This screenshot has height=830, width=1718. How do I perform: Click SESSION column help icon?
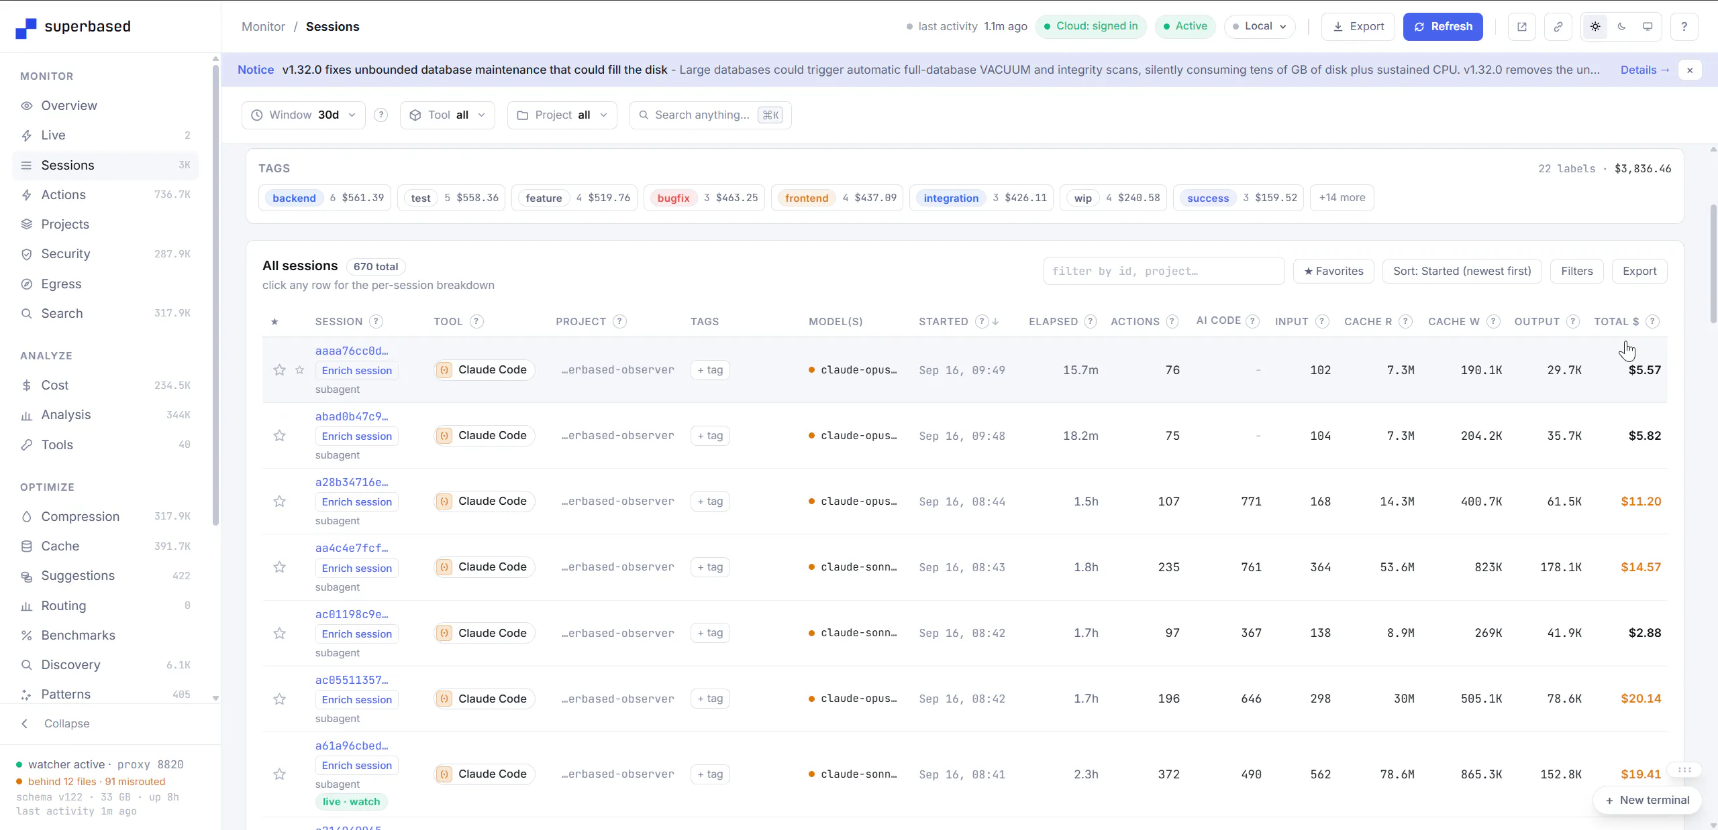376,322
